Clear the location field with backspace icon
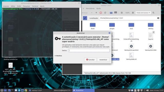This screenshot has width=164, height=92. pyautogui.click(x=158, y=18)
